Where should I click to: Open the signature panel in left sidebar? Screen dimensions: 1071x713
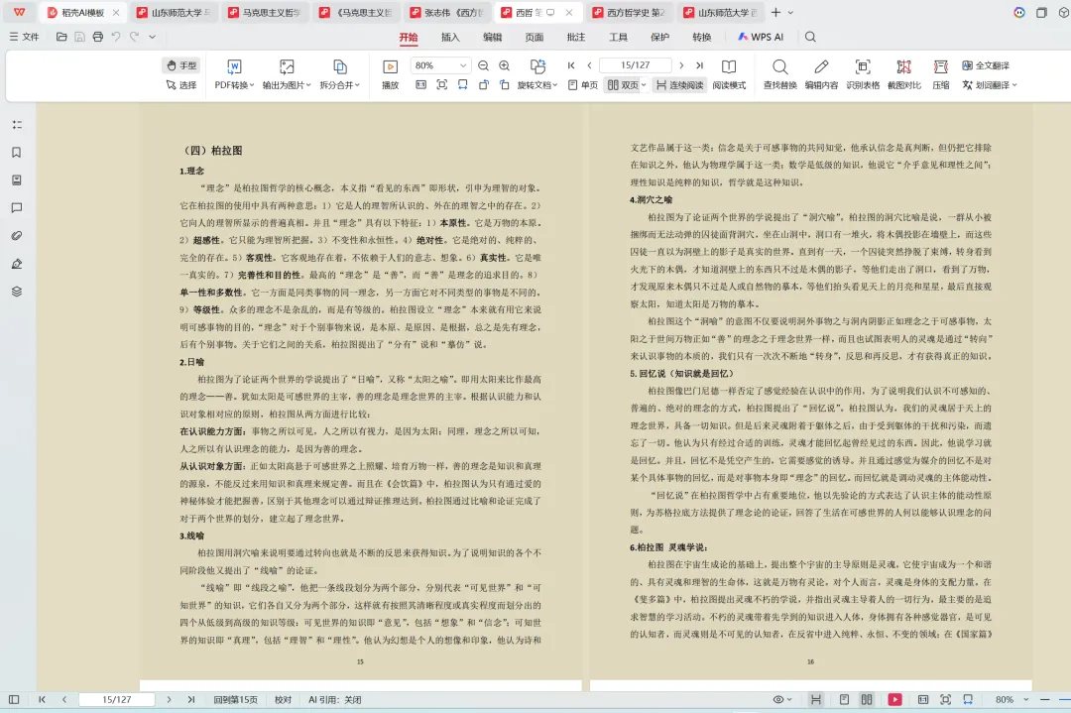[x=17, y=264]
